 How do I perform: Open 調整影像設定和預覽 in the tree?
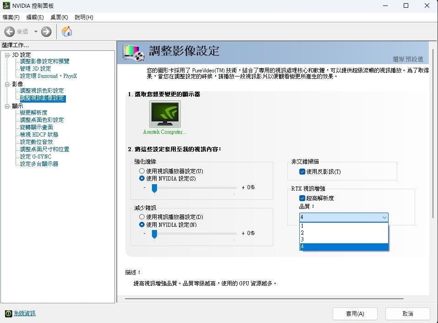[x=45, y=61]
